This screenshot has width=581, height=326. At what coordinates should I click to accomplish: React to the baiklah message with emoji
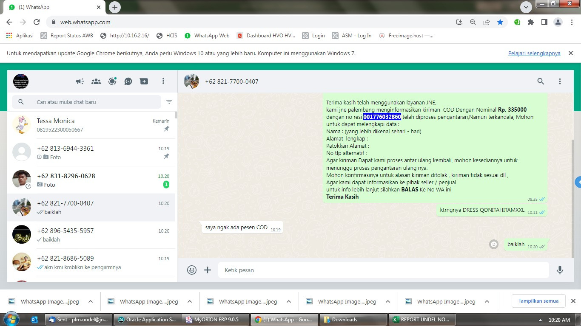[x=494, y=244]
